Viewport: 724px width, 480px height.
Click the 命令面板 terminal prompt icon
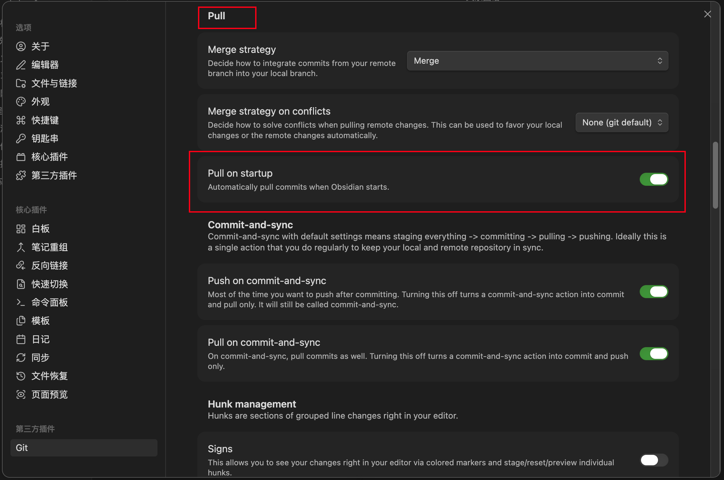pos(21,302)
